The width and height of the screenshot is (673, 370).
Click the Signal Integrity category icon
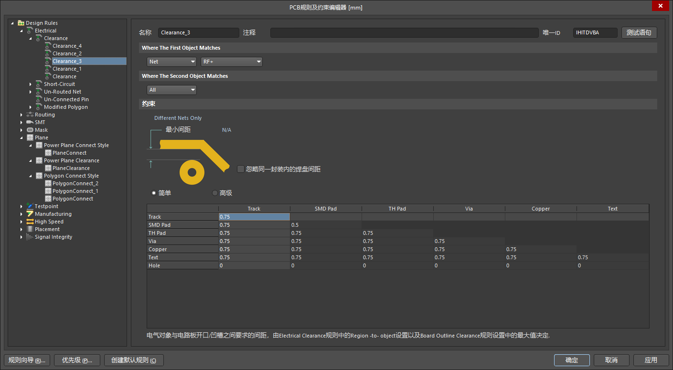(30, 237)
